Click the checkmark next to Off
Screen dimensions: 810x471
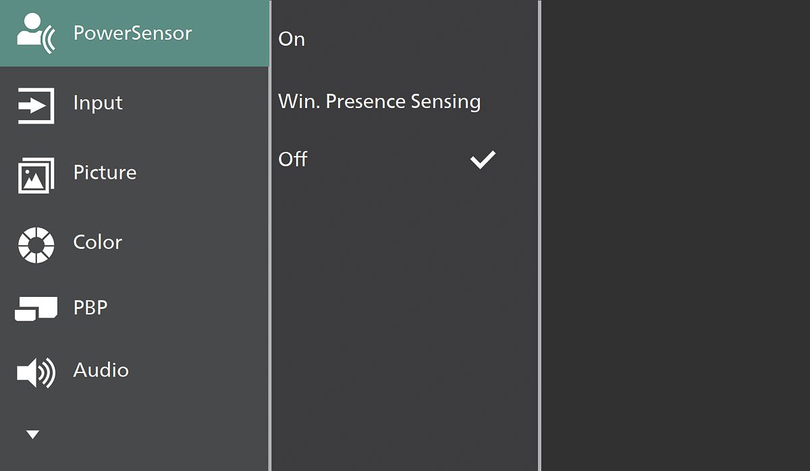point(483,160)
